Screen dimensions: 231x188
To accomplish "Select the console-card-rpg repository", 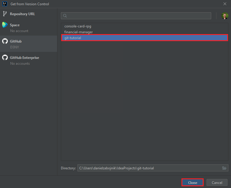I will point(144,26).
